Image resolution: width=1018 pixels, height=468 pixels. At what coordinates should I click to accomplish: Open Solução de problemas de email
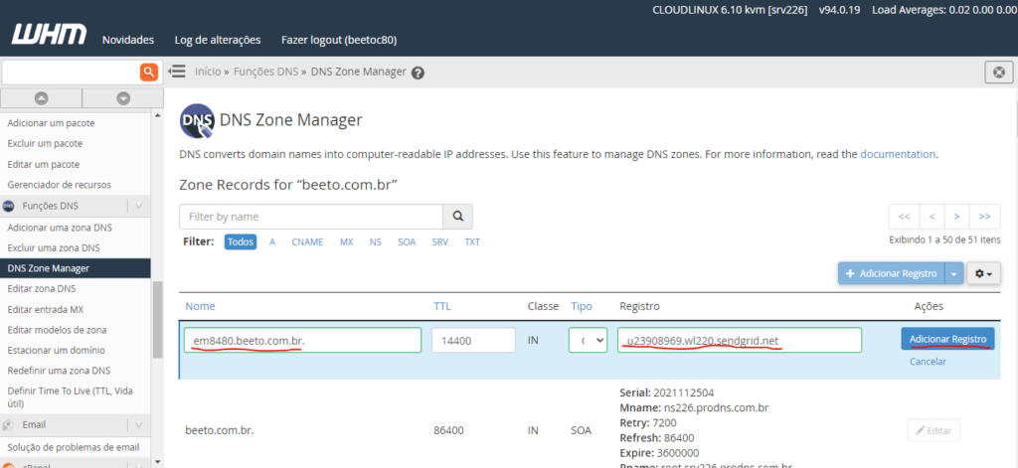(x=74, y=447)
